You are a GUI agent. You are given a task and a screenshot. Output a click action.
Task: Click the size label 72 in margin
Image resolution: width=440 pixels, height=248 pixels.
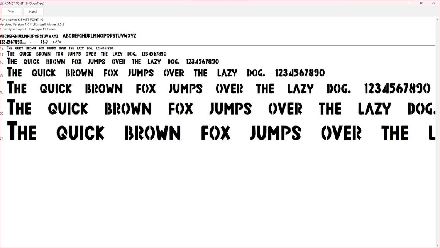pyautogui.click(x=2, y=139)
